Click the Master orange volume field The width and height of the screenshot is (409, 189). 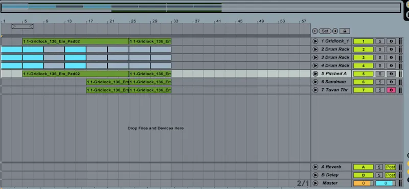click(363, 183)
